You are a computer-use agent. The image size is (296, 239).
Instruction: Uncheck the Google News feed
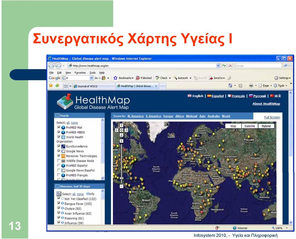click(59, 151)
